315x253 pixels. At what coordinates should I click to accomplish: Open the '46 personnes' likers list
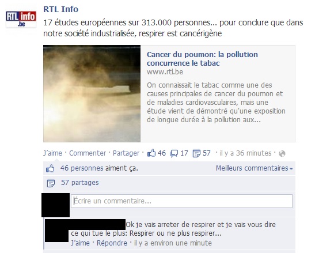pos(82,168)
